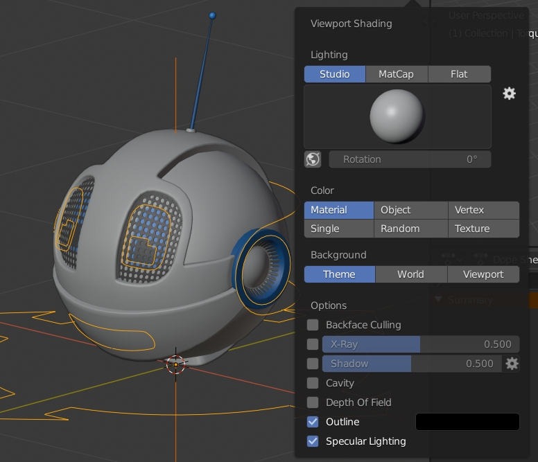Screen dimensions: 538x462
Task: Click the "Viewport Shading" popover title
Action: pyautogui.click(x=352, y=24)
